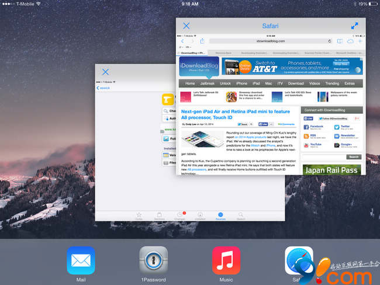
Task: Switch to Cydia Changes tab
Action: 180,215
